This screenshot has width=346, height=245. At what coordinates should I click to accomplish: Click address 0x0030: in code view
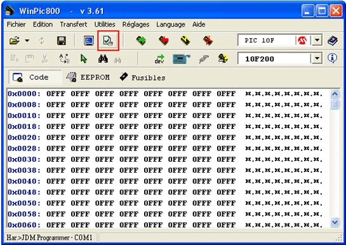point(24,159)
